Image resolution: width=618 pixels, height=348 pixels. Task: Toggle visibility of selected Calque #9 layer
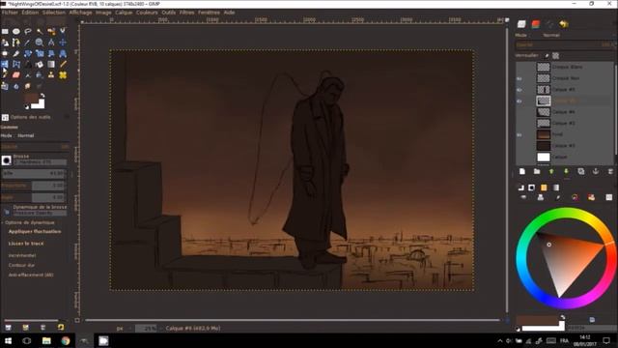(520, 101)
